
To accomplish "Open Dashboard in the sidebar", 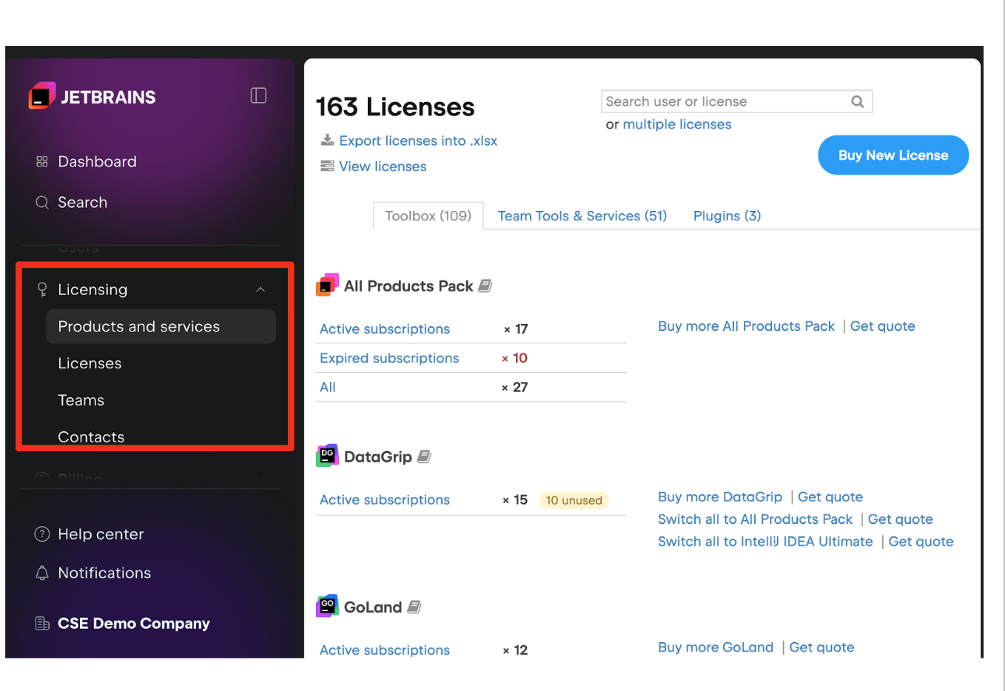I will pos(97,162).
